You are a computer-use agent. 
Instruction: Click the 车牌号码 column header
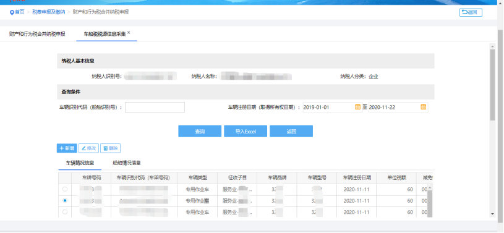tap(92, 177)
